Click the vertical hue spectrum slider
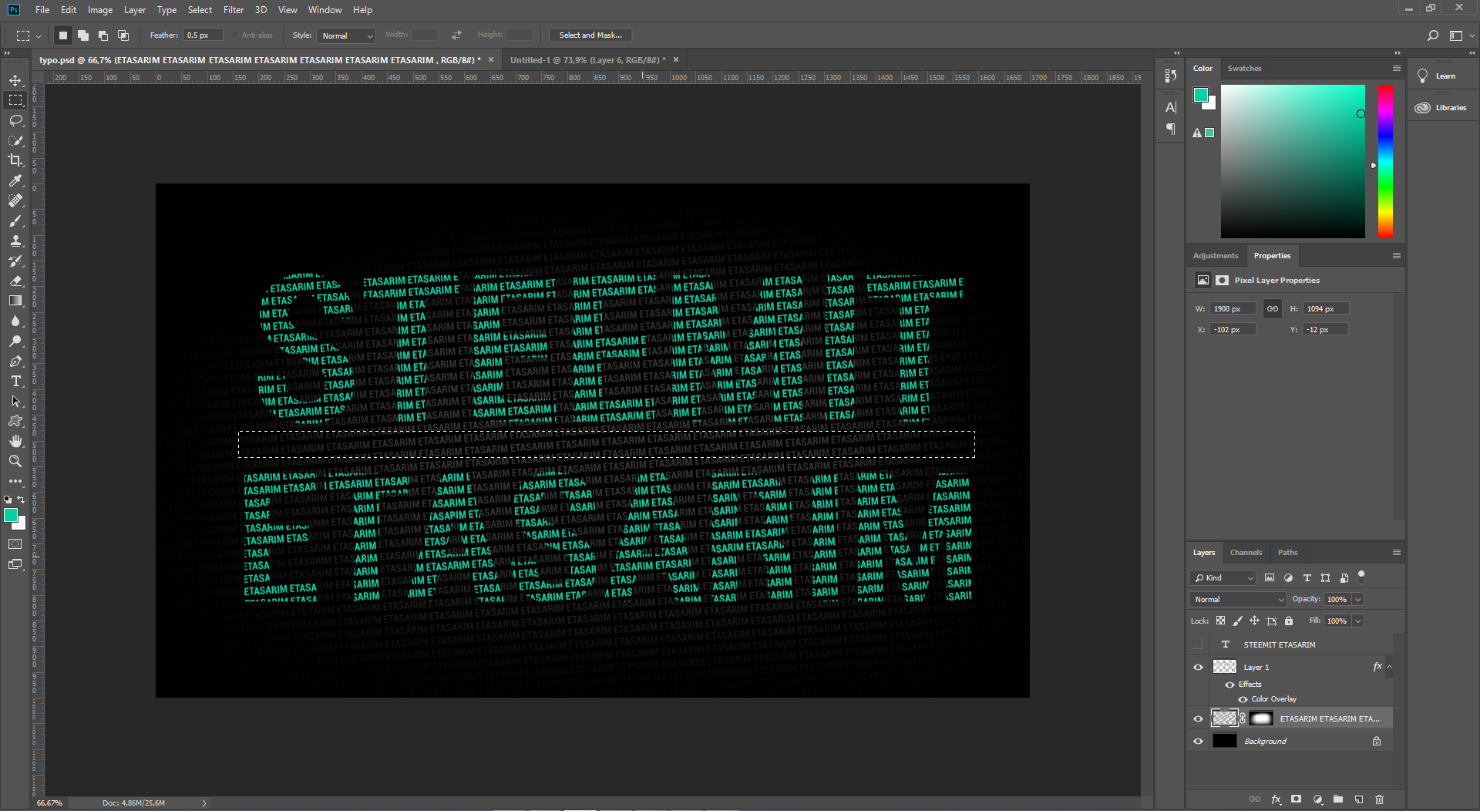Viewport: 1480px width, 811px height. click(1385, 161)
